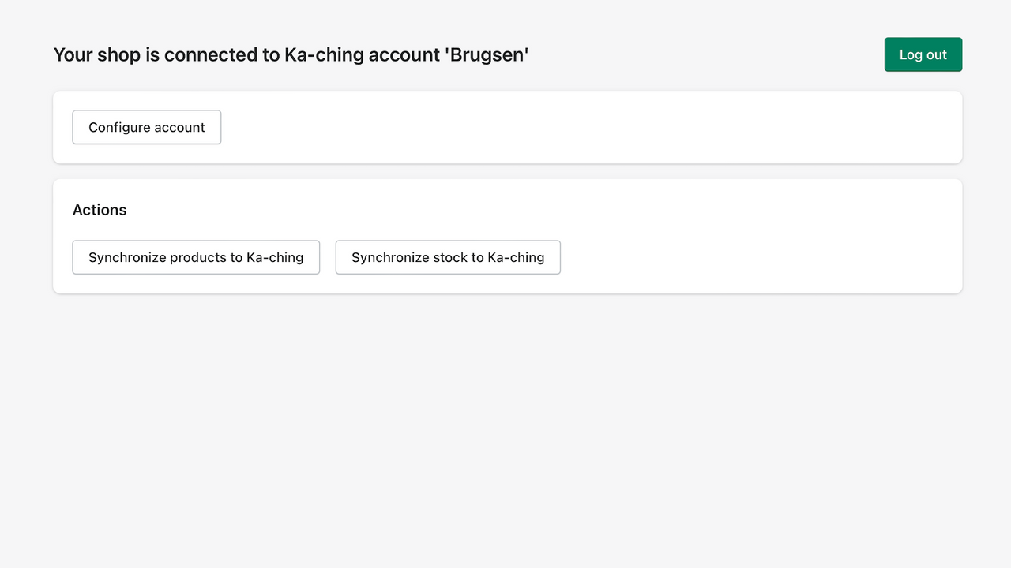The image size is (1011, 568).
Task: Open account configuration via Configure account
Action: (x=146, y=127)
